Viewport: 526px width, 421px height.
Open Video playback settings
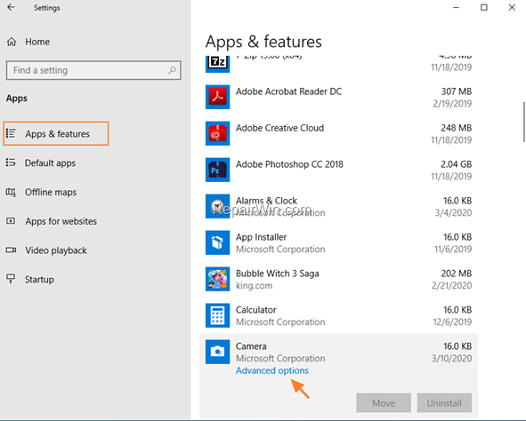[56, 250]
